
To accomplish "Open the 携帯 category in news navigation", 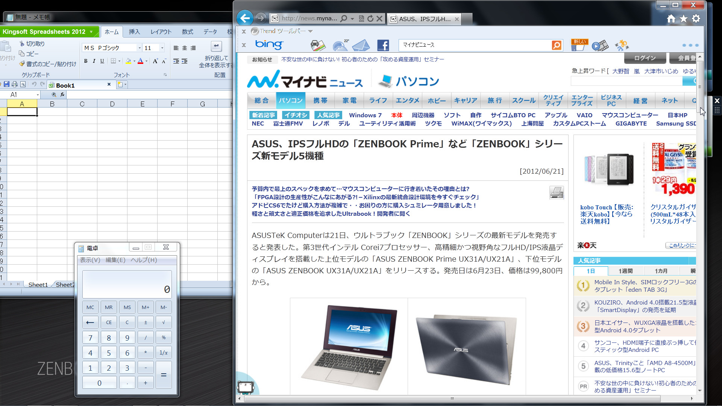I will click(x=320, y=100).
